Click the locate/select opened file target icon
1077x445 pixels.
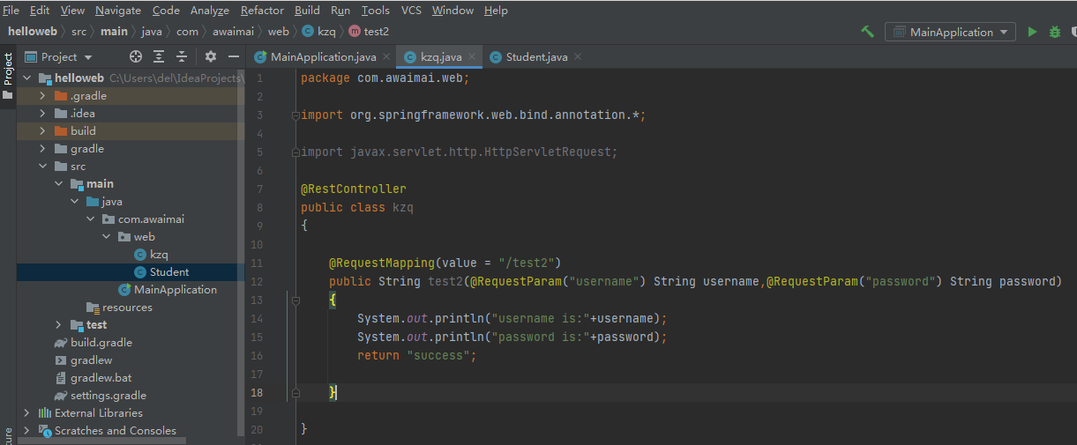tap(136, 56)
